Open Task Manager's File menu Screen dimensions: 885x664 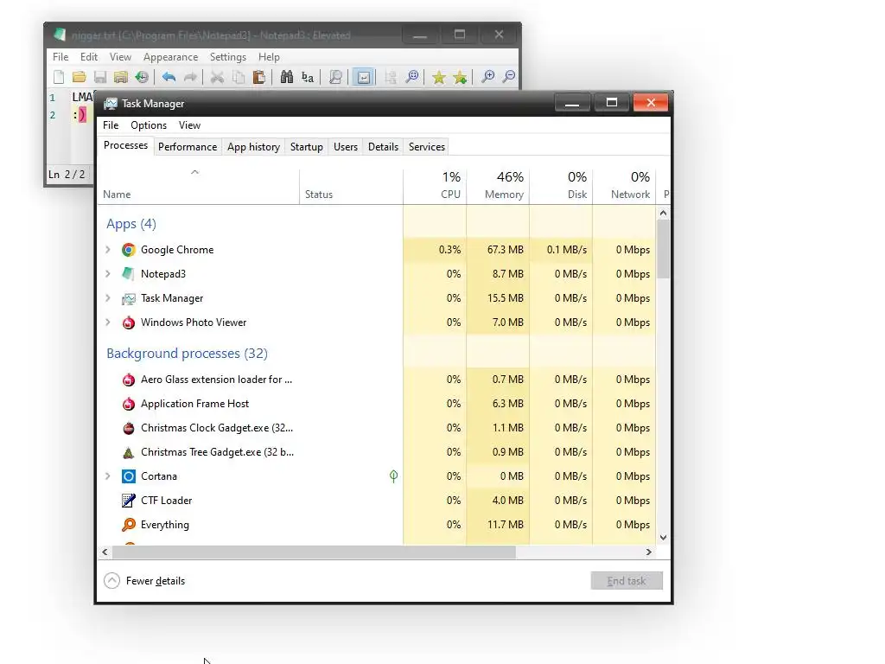click(x=111, y=125)
